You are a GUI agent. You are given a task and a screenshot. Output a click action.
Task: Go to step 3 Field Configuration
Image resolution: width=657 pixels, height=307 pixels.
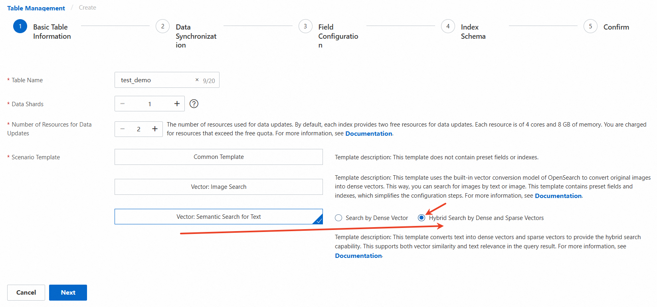[305, 27]
